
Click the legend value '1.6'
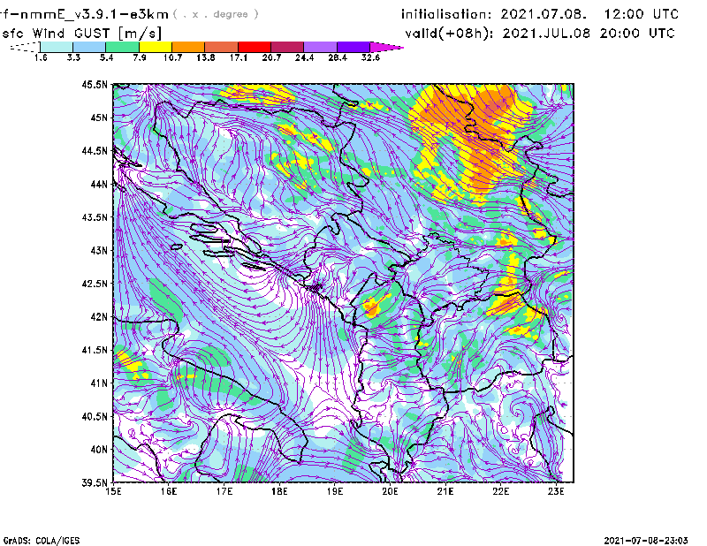click(x=41, y=57)
